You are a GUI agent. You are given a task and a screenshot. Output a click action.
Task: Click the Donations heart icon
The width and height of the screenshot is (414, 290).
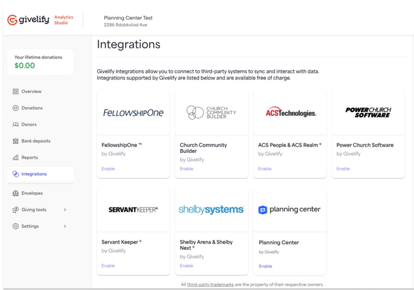coord(16,108)
